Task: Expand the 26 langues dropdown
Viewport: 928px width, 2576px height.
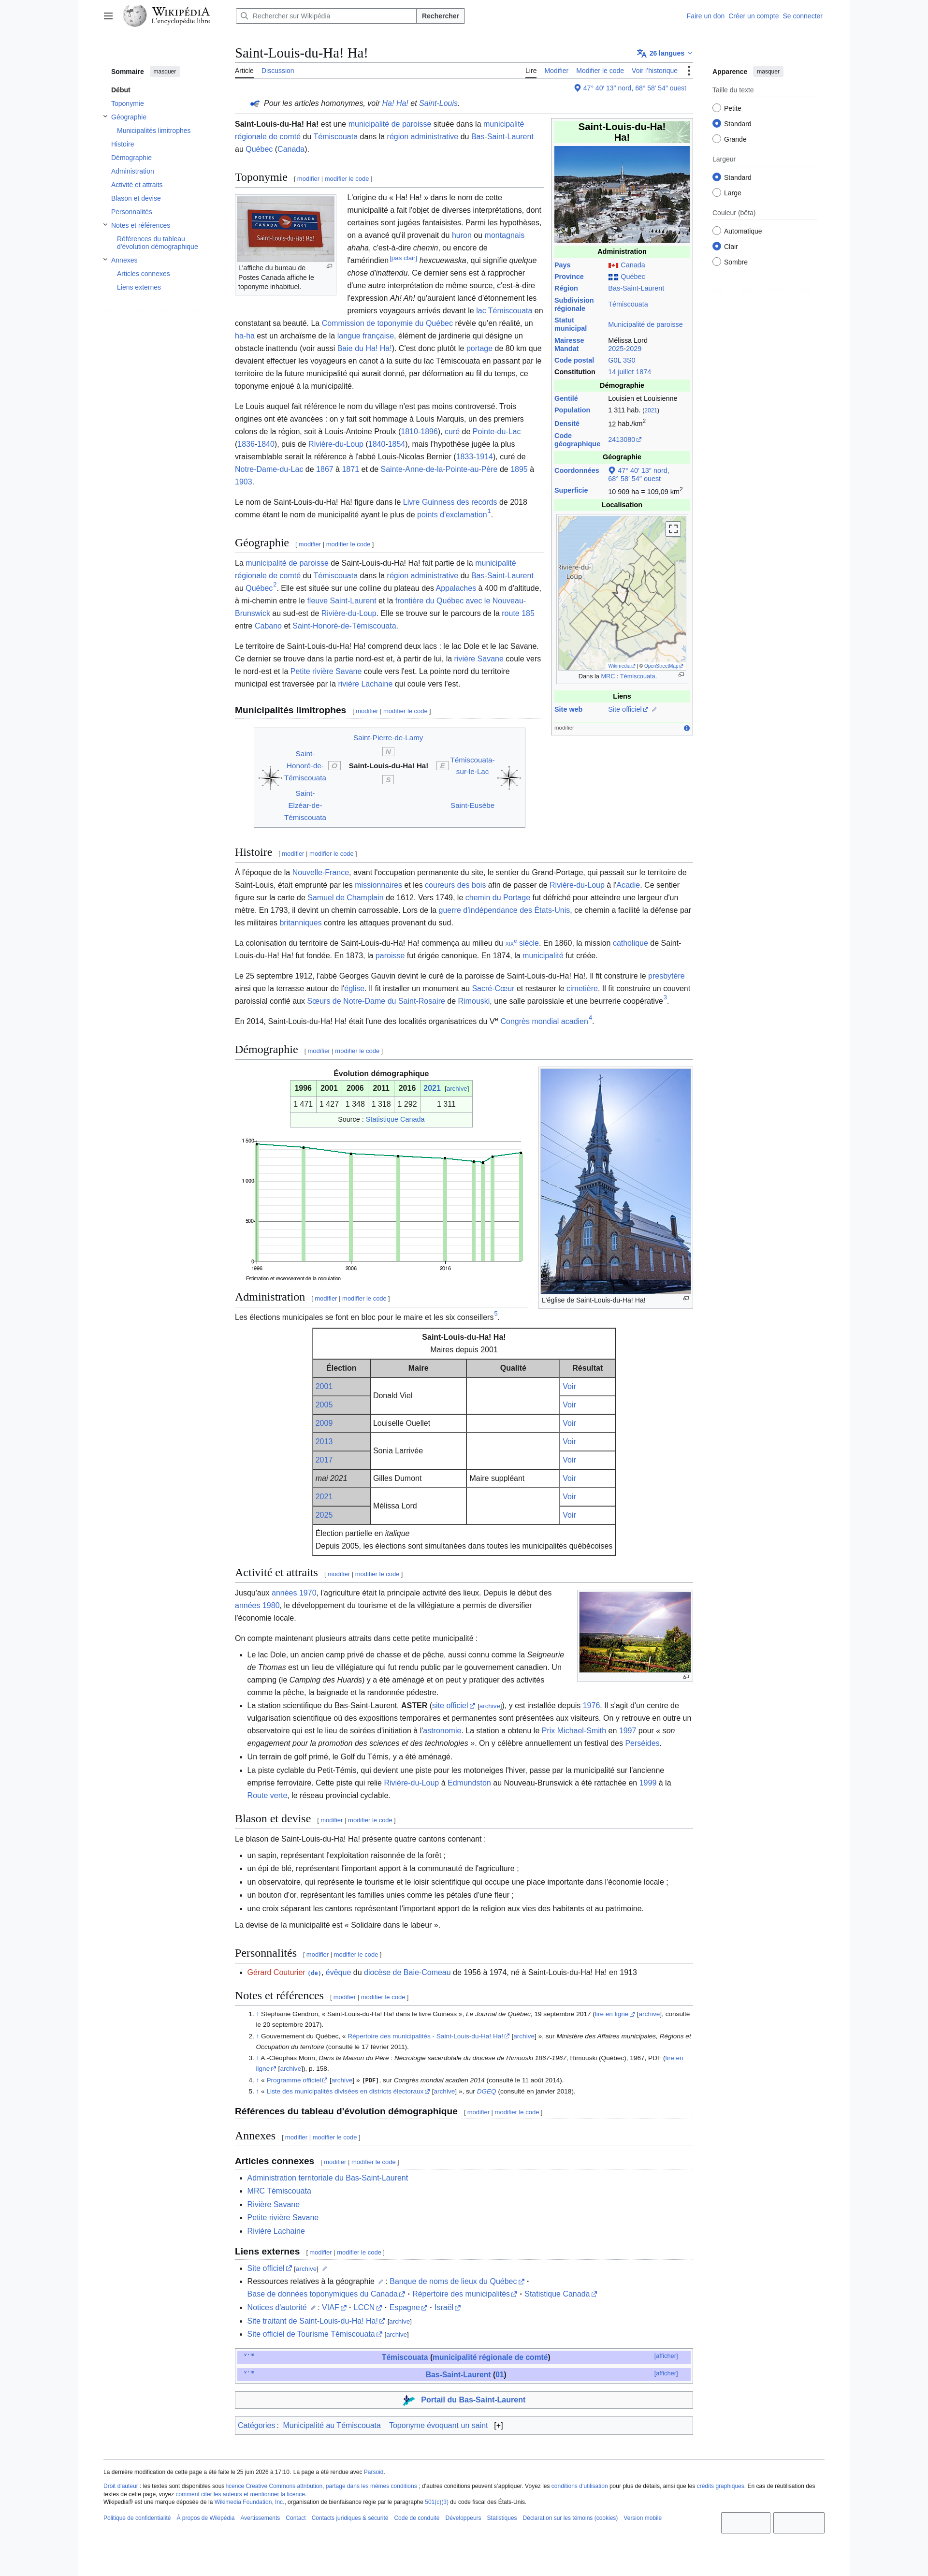Action: [x=665, y=53]
